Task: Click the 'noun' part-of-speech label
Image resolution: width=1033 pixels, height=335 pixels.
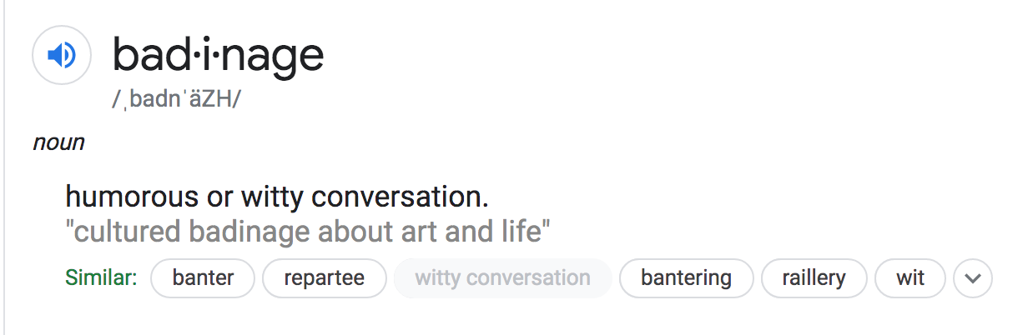Action: click(58, 142)
